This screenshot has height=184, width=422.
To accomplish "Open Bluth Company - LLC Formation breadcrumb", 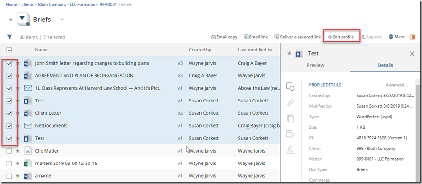I will point(77,5).
